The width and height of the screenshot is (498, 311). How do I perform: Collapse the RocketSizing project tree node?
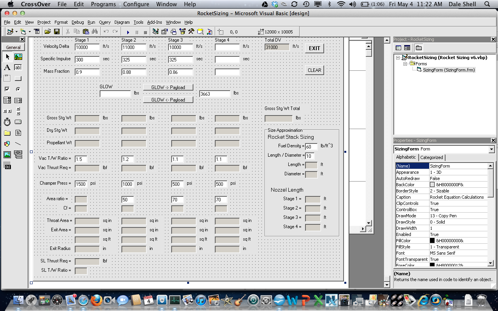[398, 58]
